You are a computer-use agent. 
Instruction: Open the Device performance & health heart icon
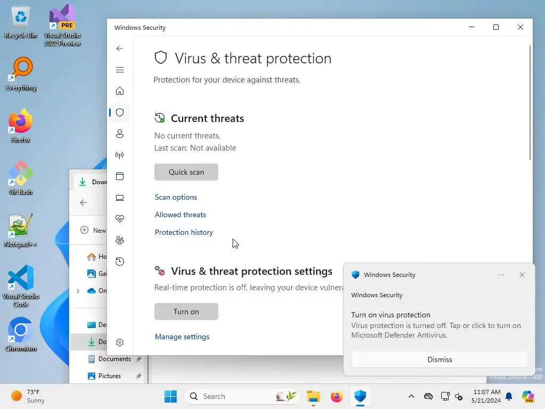pyautogui.click(x=120, y=219)
